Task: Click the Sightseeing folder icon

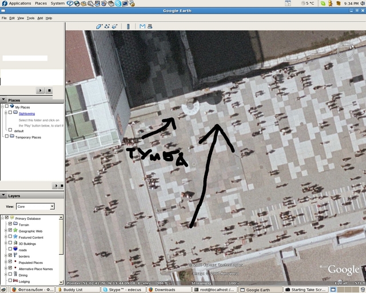Action: pos(15,113)
